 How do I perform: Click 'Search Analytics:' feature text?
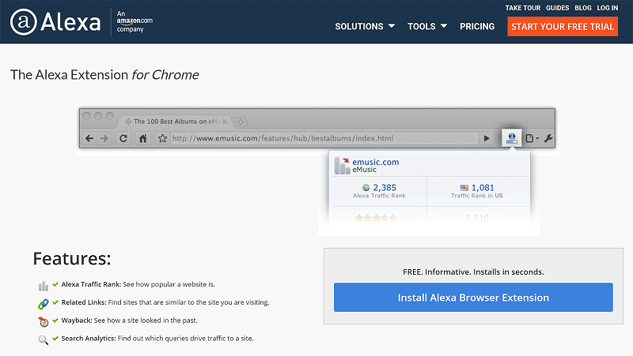click(89, 339)
